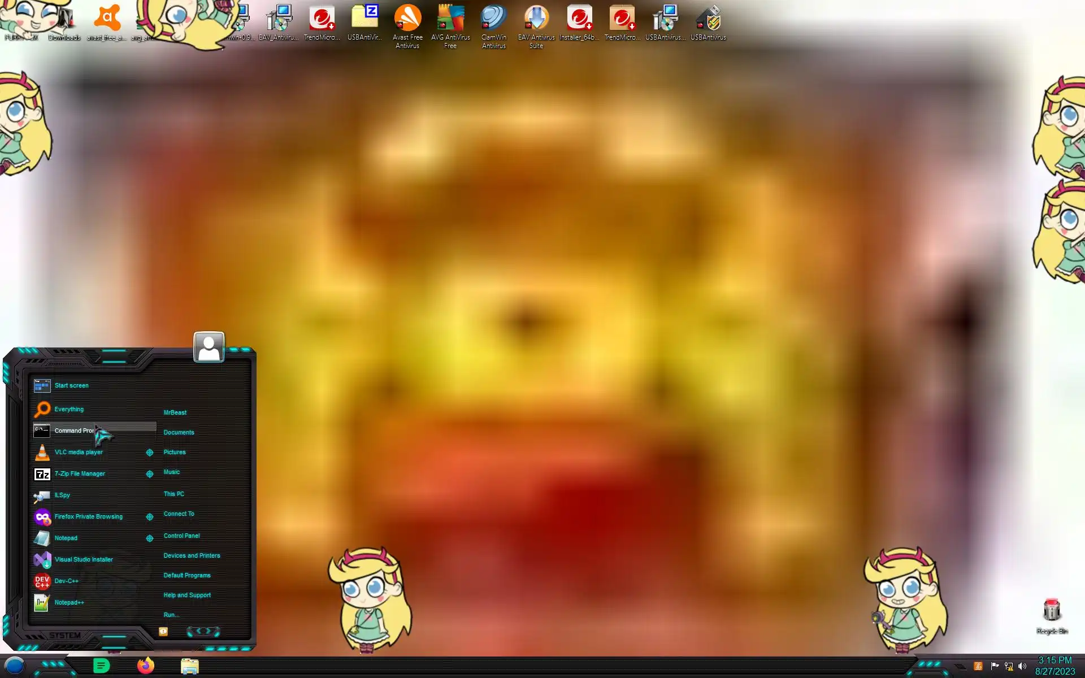
Task: Expand the VLC media player jump list
Action: click(x=150, y=452)
